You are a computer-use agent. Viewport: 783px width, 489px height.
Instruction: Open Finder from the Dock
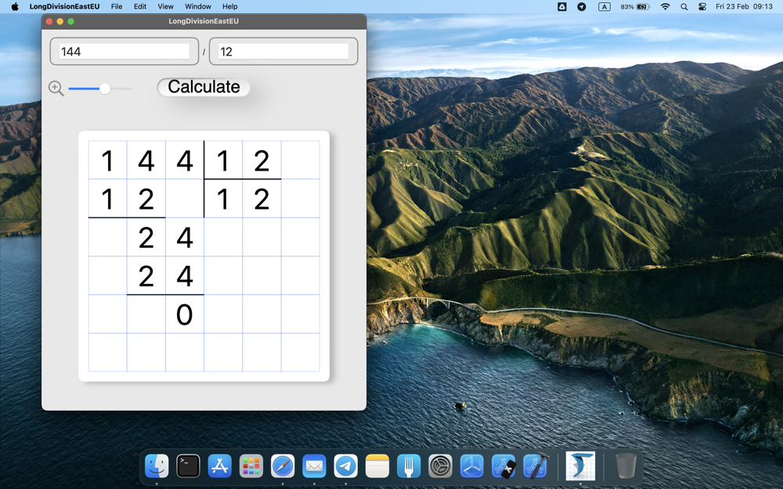coord(157,466)
